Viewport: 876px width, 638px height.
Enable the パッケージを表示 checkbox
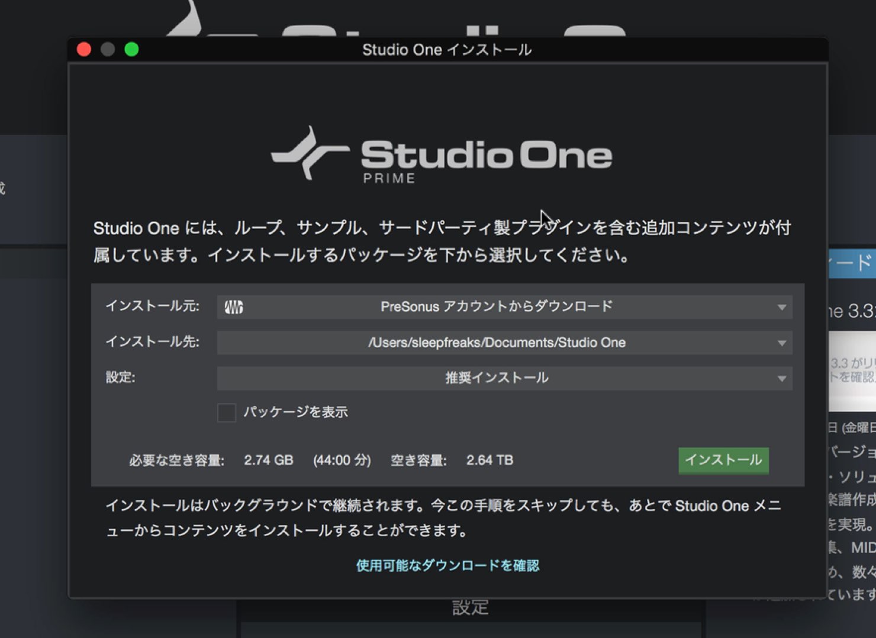[227, 413]
